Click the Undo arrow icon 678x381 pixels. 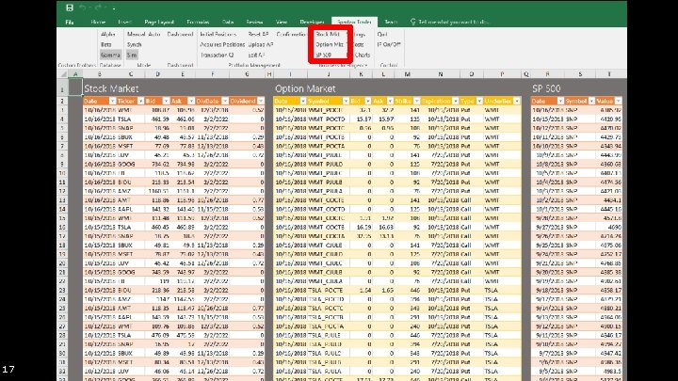pos(83,8)
